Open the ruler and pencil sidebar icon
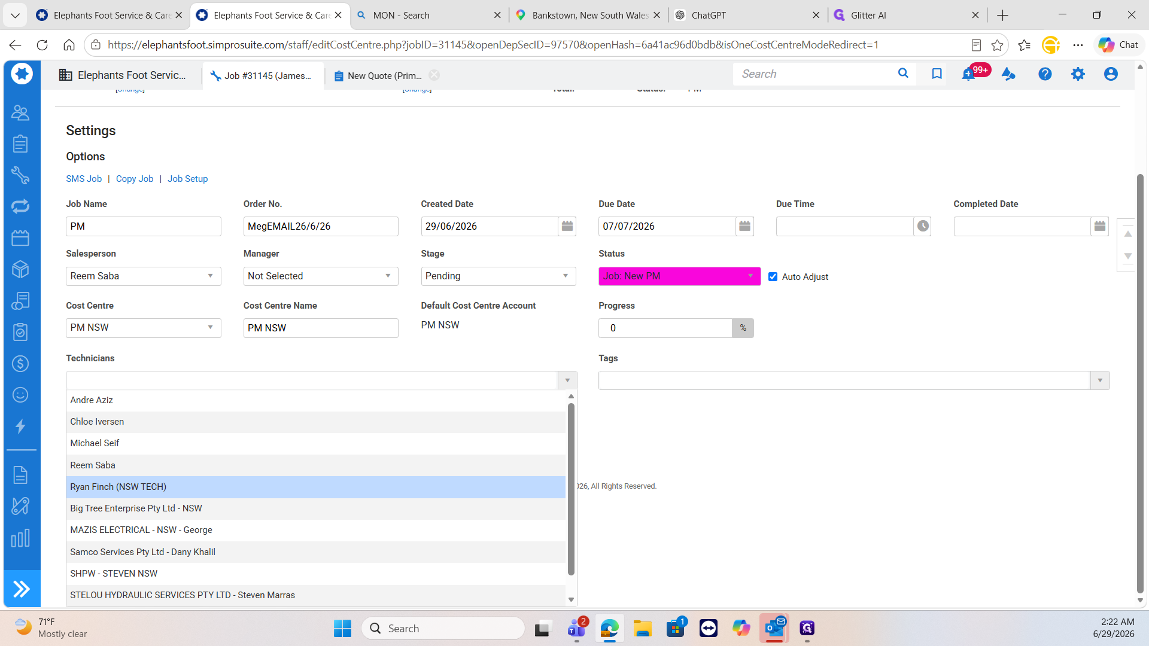Image resolution: width=1149 pixels, height=646 pixels. click(x=20, y=506)
